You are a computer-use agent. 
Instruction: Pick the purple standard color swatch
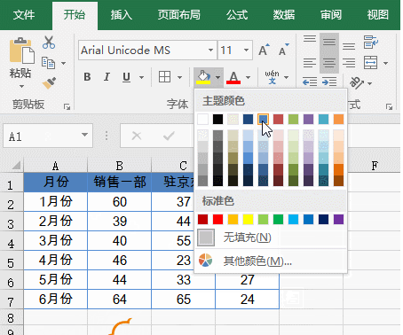point(338,220)
